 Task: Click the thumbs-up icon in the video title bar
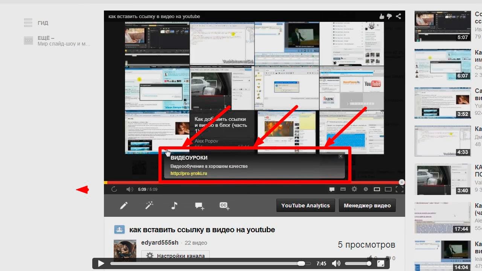click(382, 16)
